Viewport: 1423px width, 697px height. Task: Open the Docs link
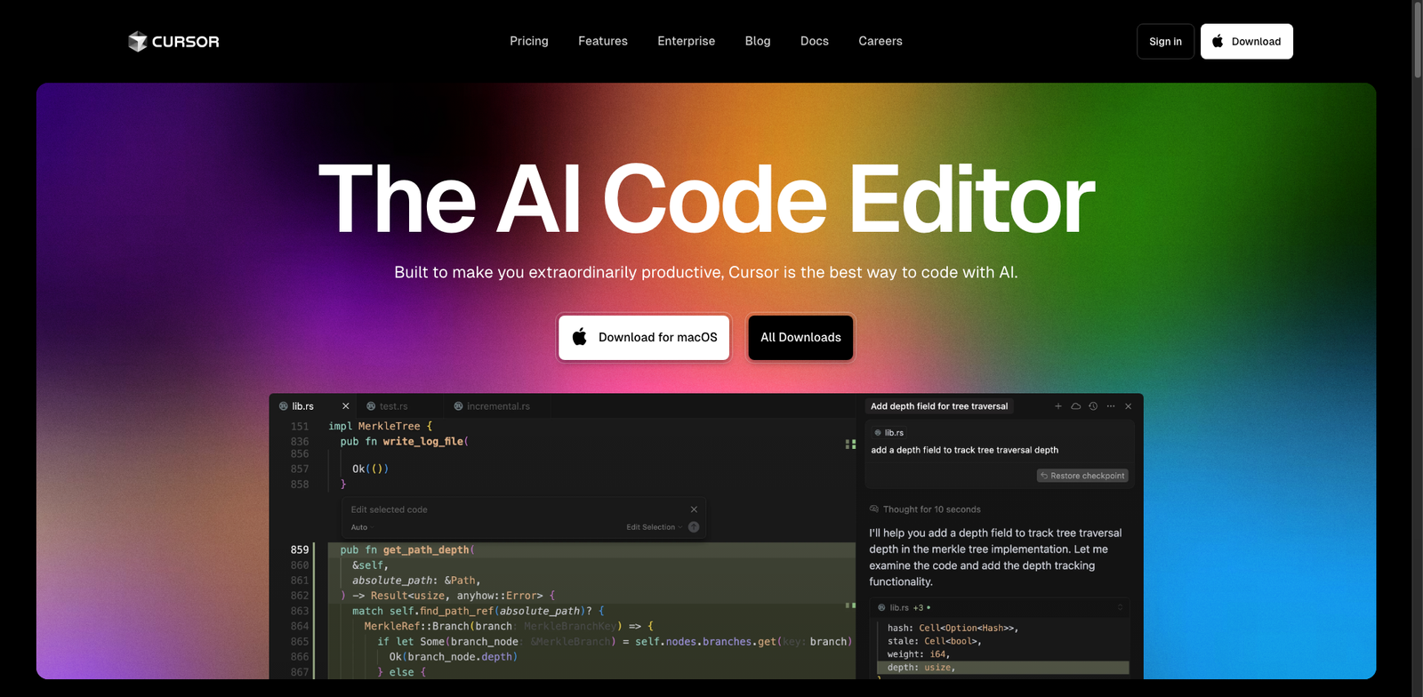click(x=815, y=41)
